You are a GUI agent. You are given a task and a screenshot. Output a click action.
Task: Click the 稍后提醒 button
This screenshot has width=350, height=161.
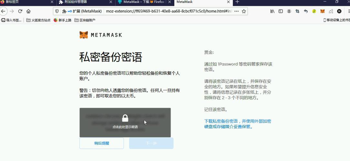(x=101, y=143)
